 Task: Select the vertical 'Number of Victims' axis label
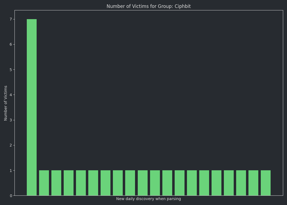(x=5, y=103)
